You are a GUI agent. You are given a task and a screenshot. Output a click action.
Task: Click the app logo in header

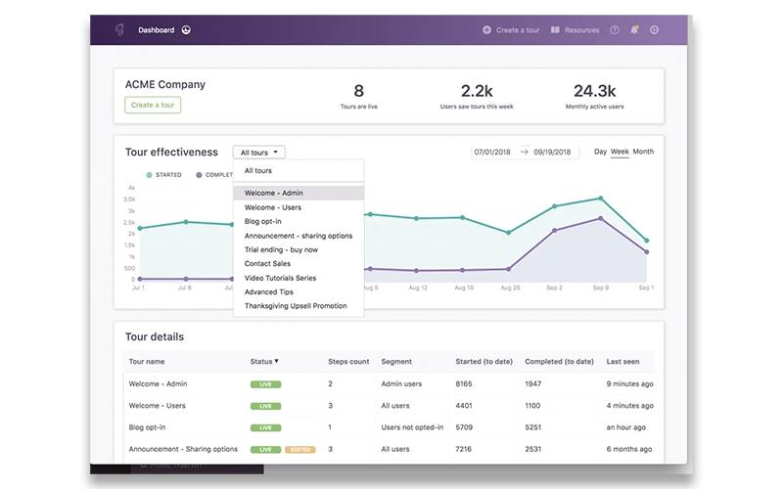[119, 30]
